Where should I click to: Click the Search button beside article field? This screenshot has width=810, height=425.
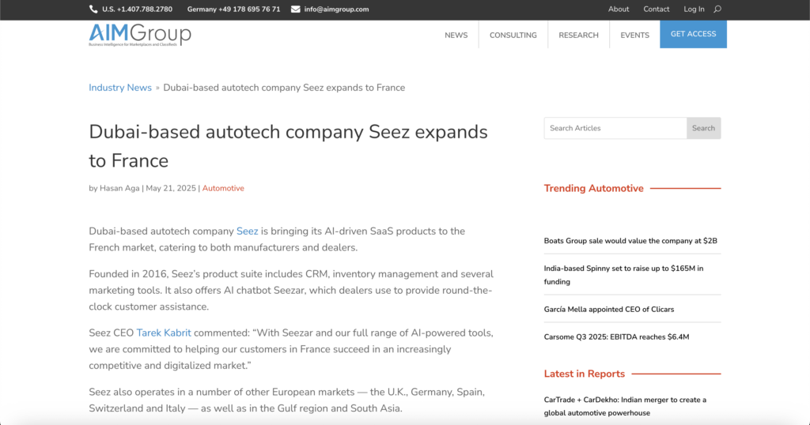click(703, 128)
